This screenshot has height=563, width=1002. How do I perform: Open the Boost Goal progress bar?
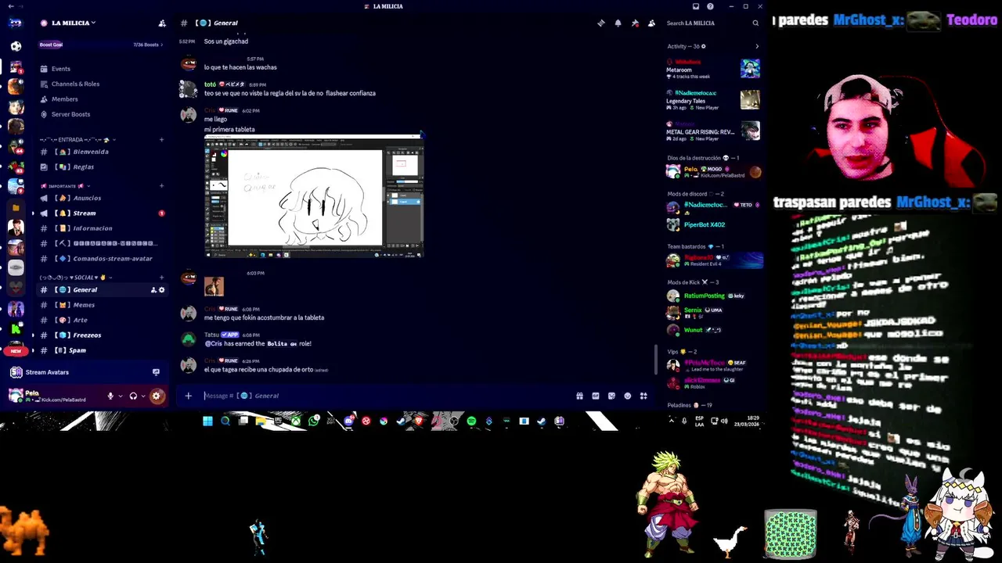point(100,45)
